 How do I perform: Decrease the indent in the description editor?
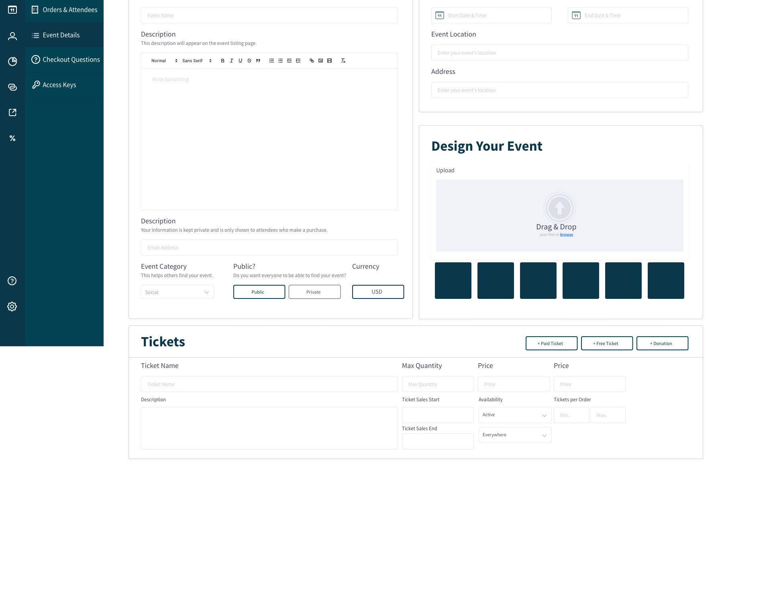click(x=289, y=61)
